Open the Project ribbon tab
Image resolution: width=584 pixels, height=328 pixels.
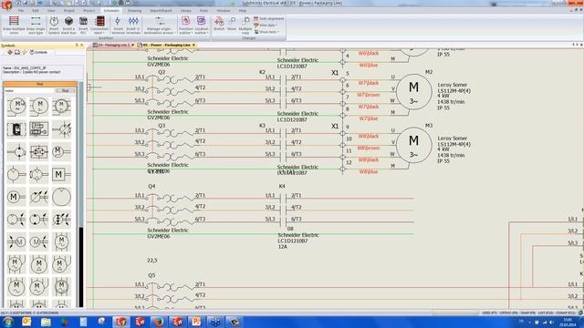pos(69,11)
